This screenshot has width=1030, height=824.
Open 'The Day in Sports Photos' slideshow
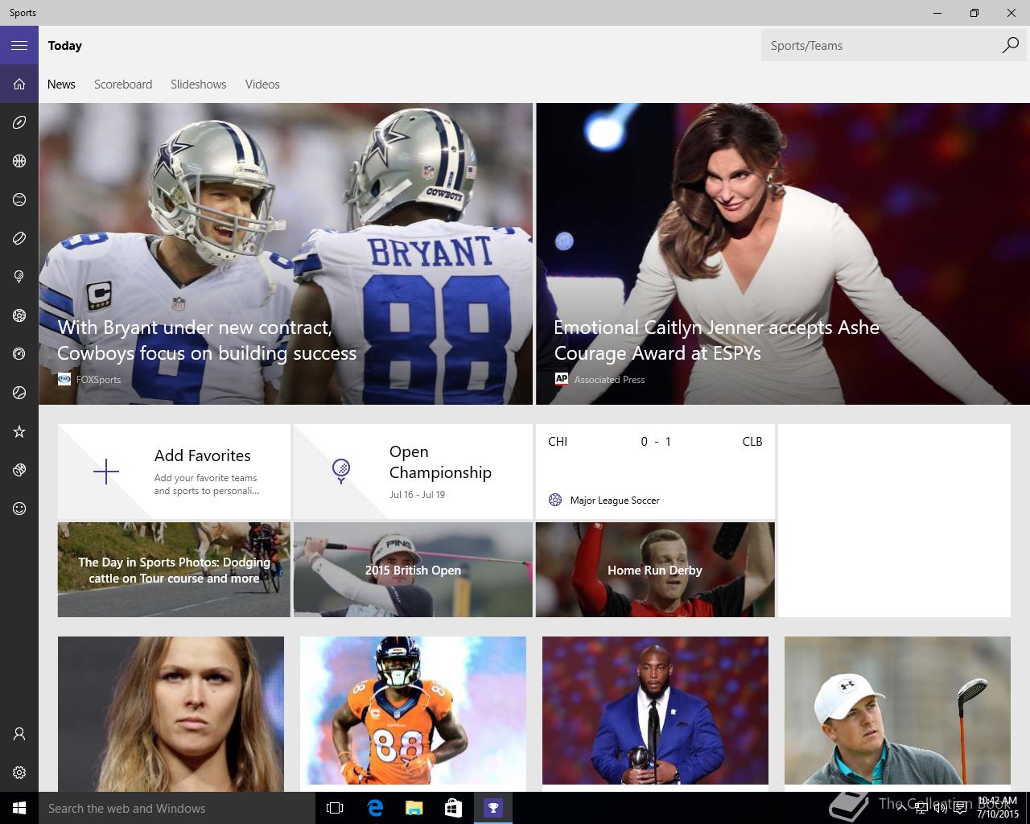(174, 570)
